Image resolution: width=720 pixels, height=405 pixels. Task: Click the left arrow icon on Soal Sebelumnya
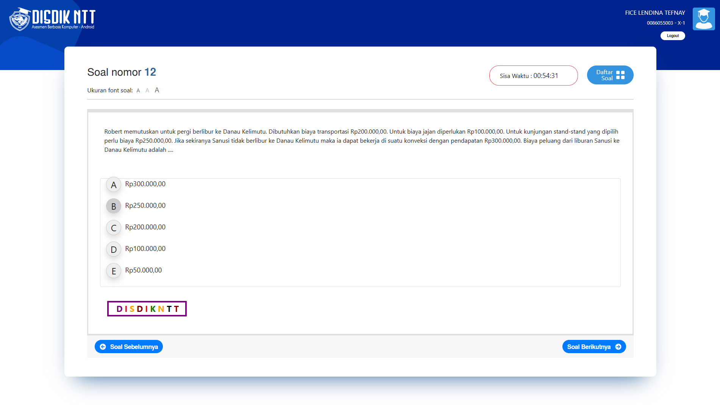(x=103, y=347)
